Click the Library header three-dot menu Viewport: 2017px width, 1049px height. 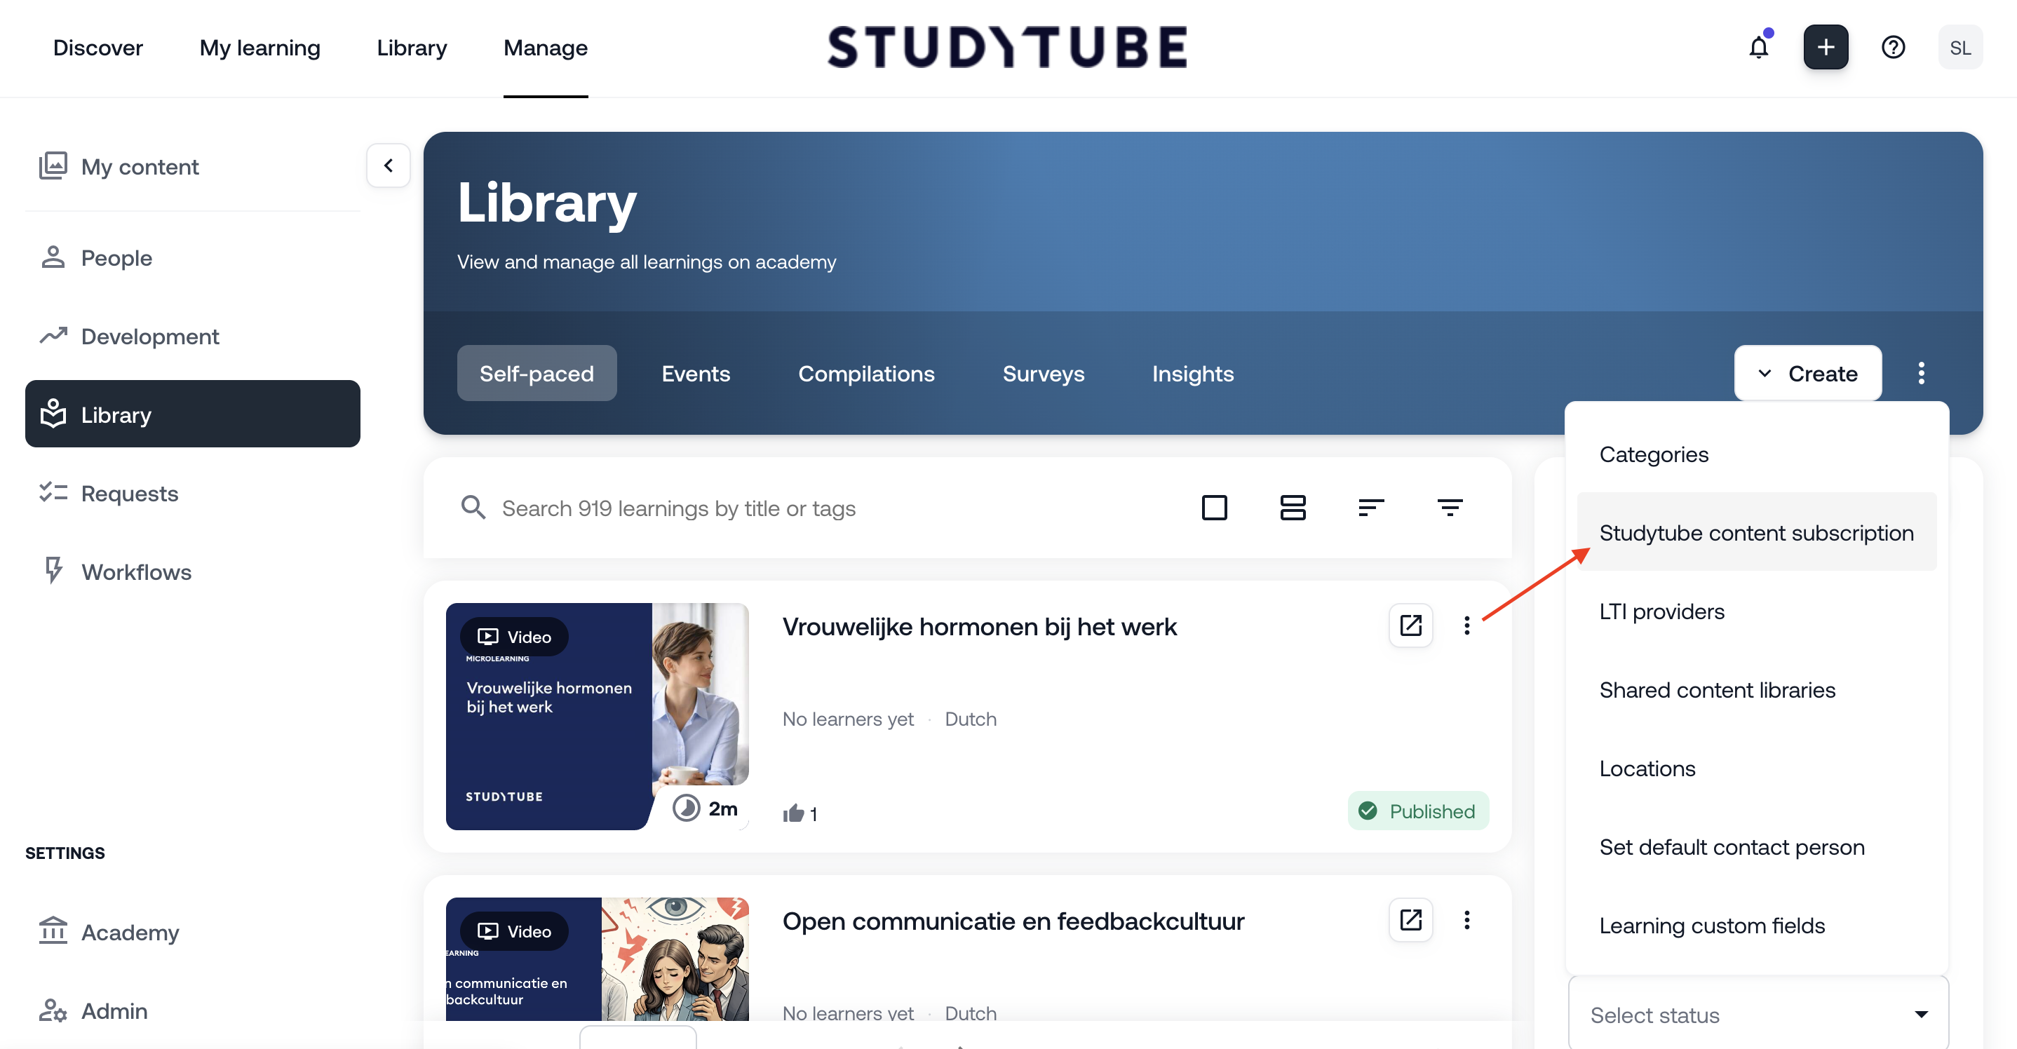[x=1921, y=374]
